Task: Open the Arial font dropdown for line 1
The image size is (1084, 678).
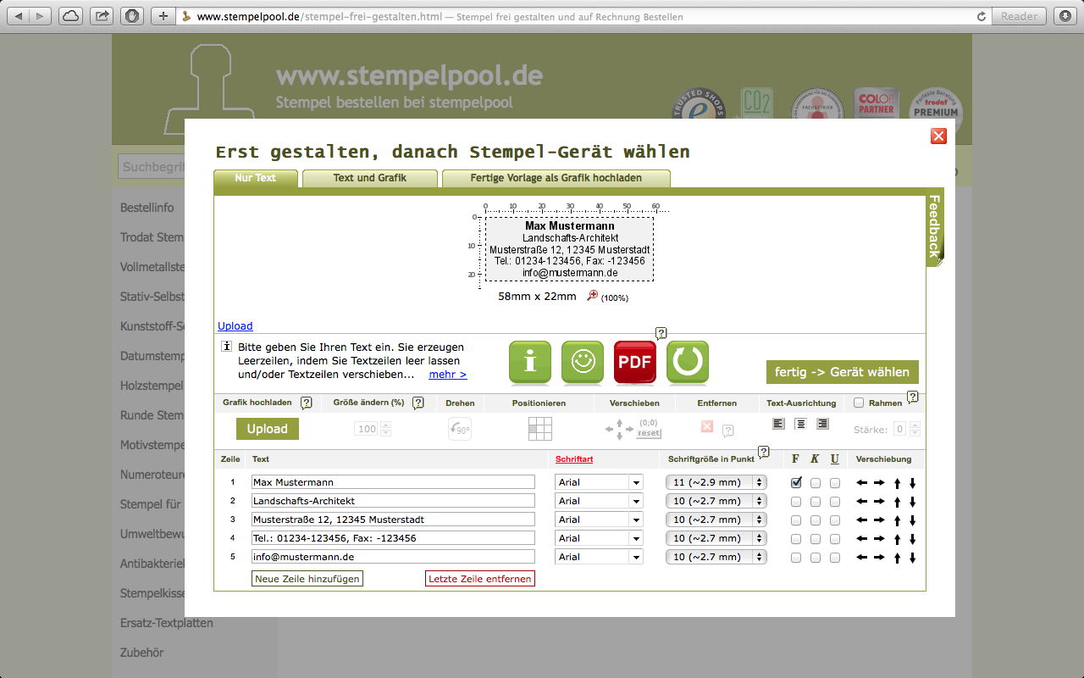Action: click(x=599, y=482)
